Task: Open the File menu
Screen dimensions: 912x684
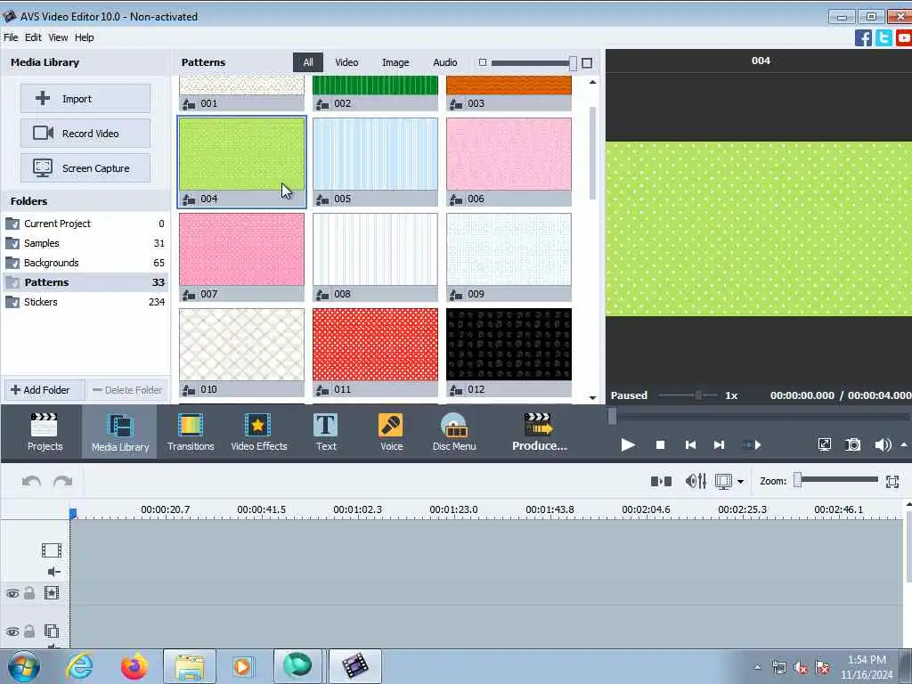Action: pos(11,37)
